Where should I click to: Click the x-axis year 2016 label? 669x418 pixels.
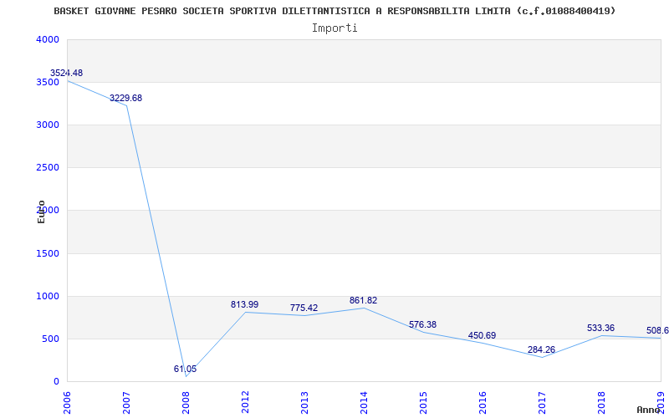483,403
